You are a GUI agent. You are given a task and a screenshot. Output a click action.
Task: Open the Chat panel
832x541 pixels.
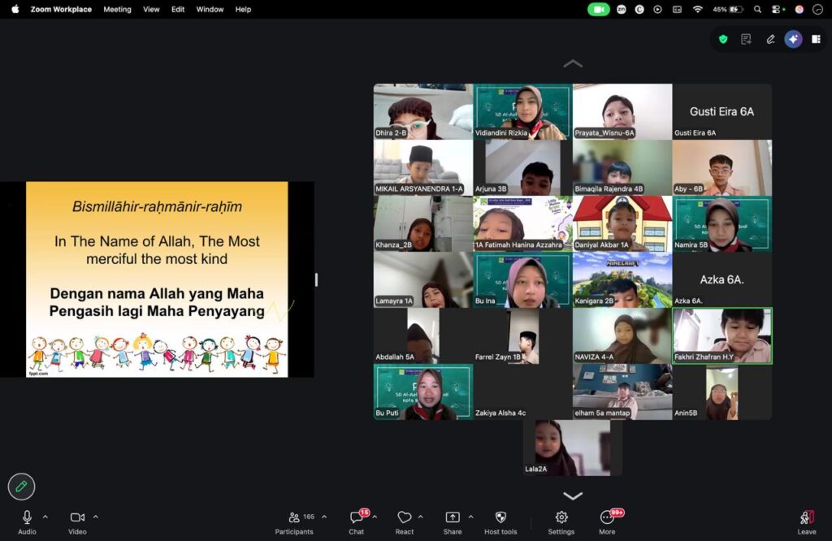point(357,522)
